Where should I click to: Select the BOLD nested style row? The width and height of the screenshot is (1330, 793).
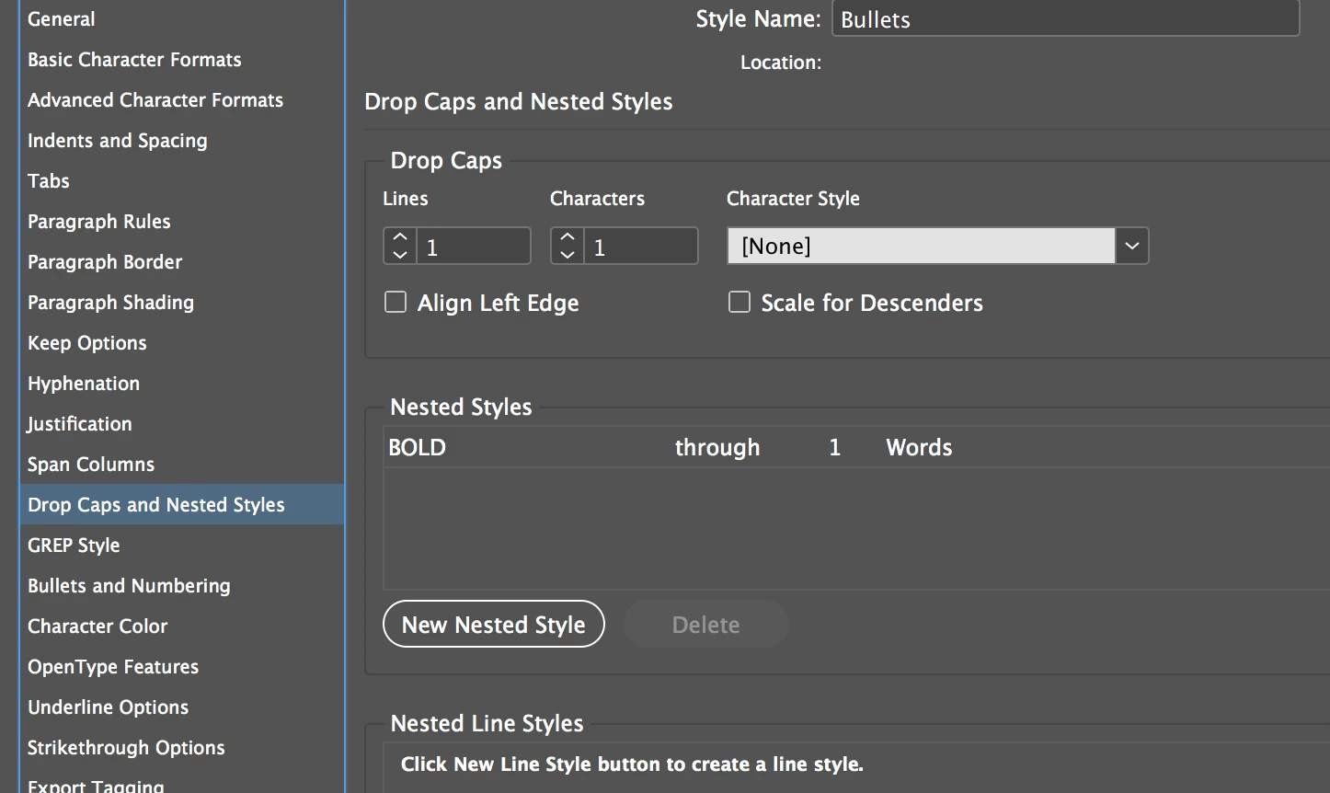click(644, 448)
